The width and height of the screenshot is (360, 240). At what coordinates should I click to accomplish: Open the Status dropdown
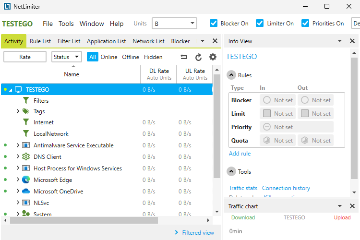(67, 57)
